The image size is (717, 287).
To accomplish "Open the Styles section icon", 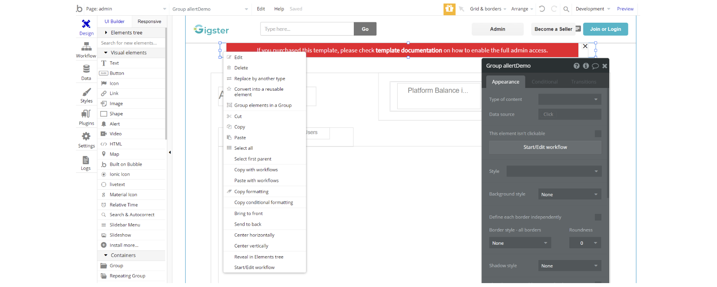I will point(86,92).
